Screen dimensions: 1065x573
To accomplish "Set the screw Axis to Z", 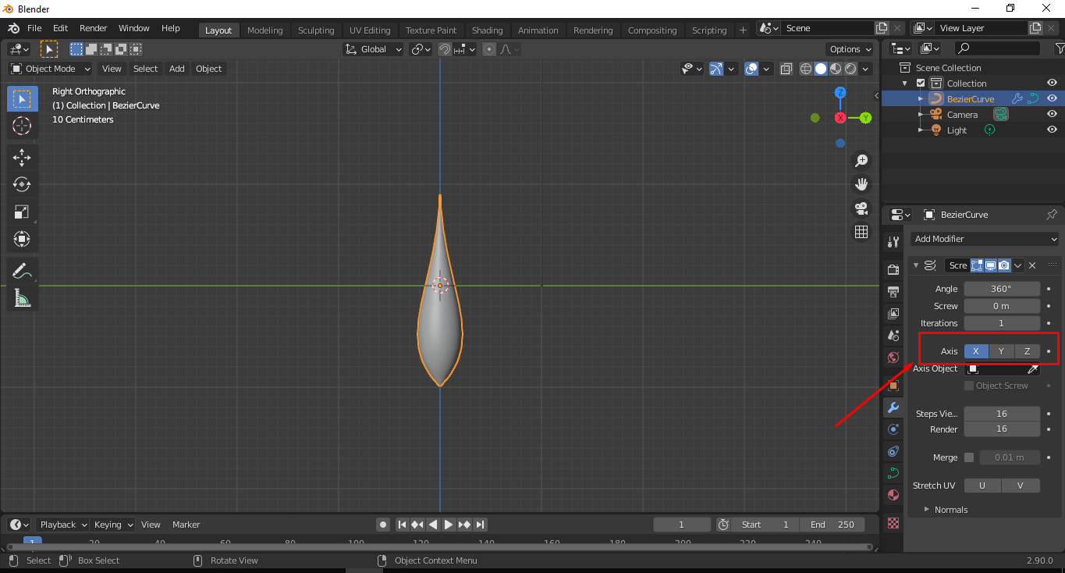I will tap(1027, 351).
